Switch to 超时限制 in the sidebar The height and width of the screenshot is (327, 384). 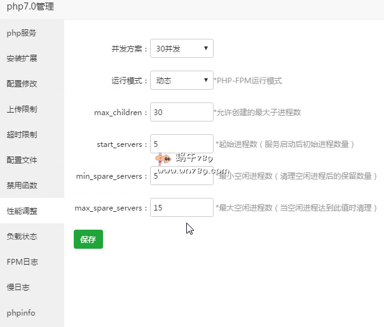coord(22,135)
